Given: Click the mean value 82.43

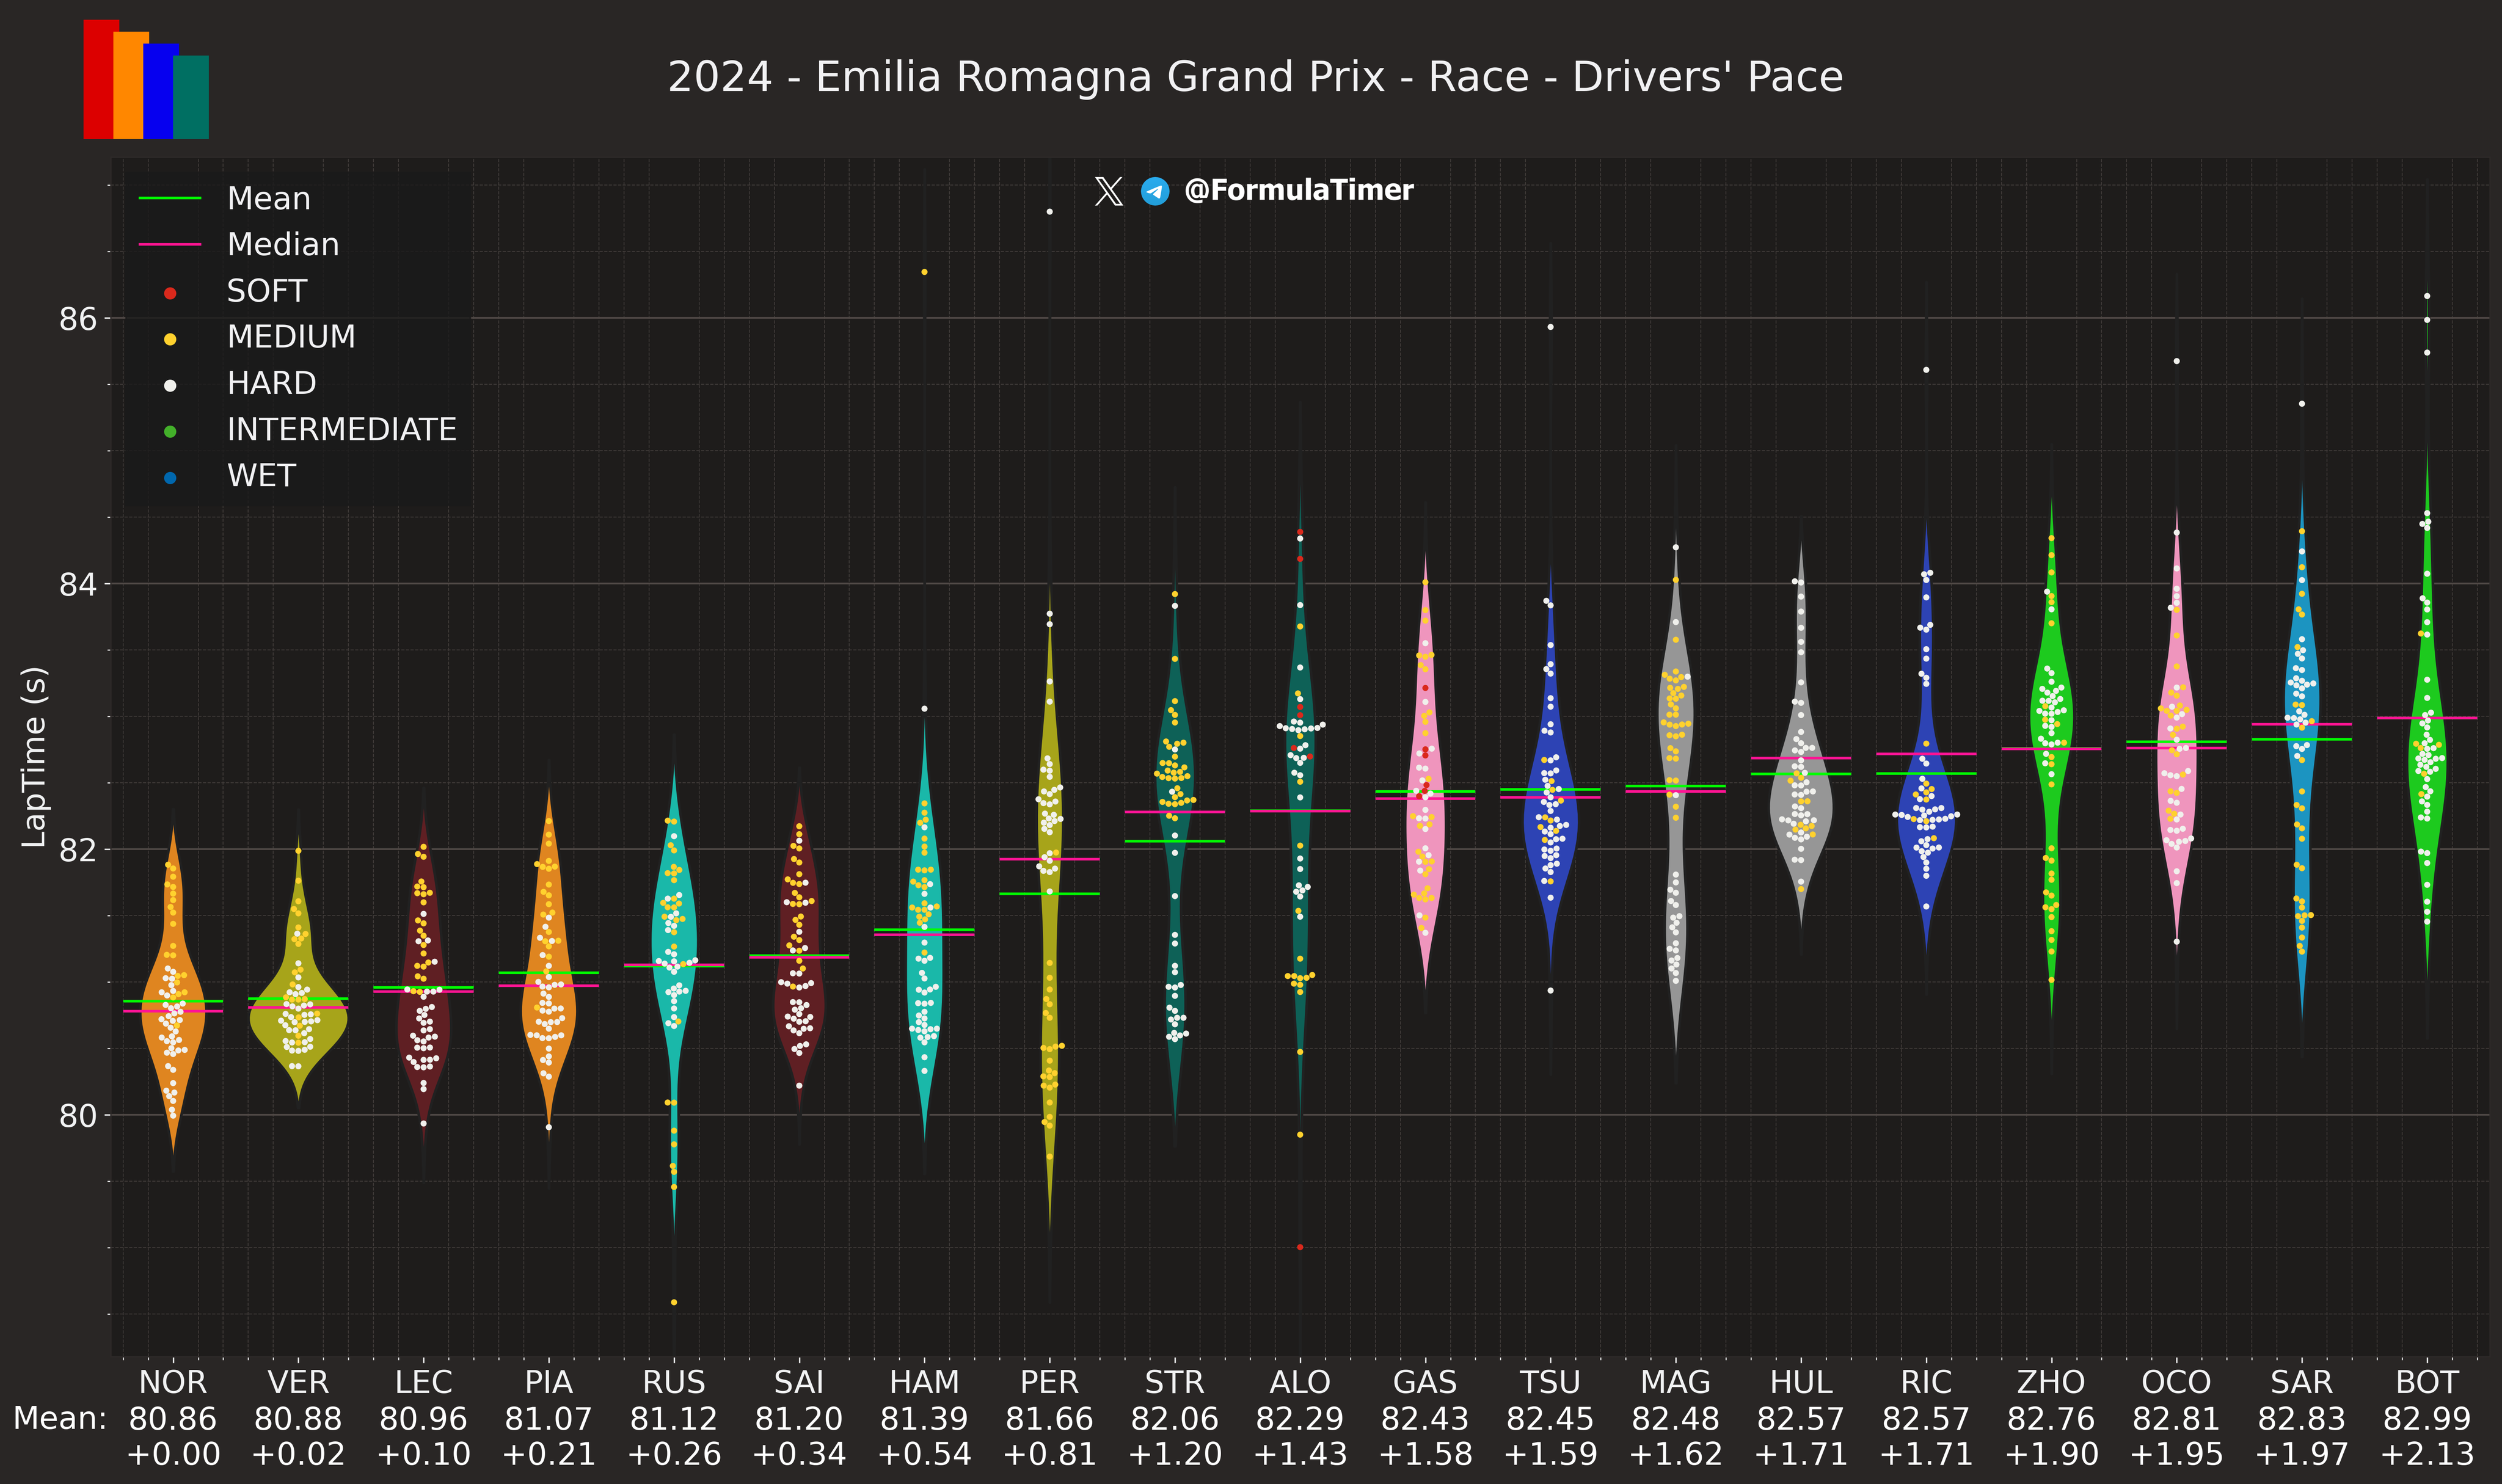Looking at the screenshot, I should click(x=1425, y=1418).
